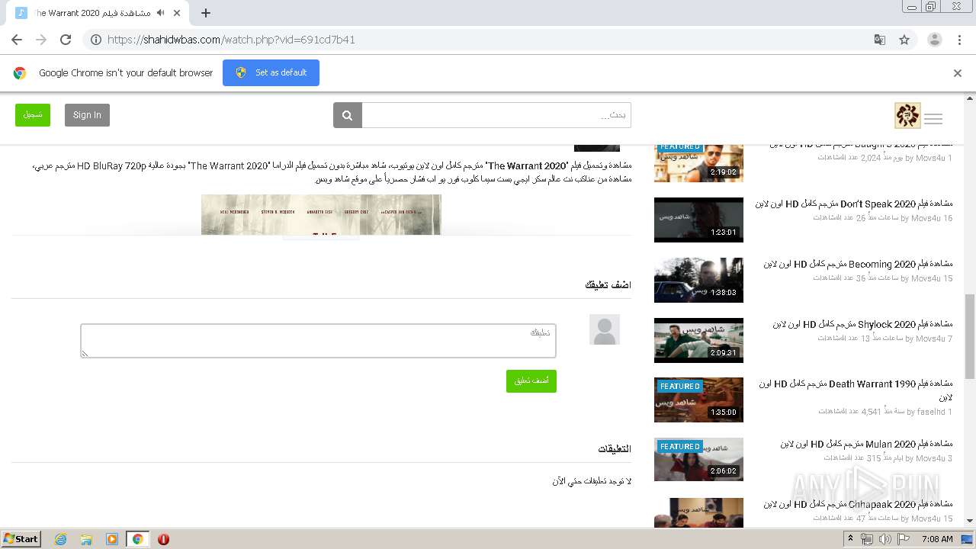
Task: Click Shylock 2020 title link
Action: pyautogui.click(x=862, y=324)
